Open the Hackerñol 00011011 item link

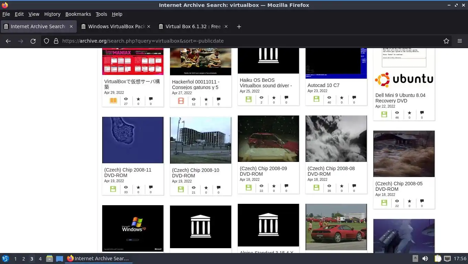(x=195, y=85)
